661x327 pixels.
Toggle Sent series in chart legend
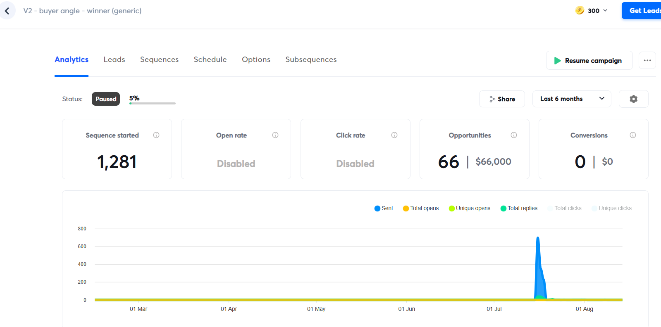[384, 209]
